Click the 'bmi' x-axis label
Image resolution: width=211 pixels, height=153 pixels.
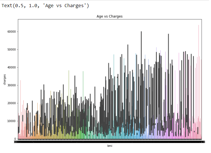pyautogui.click(x=110, y=146)
